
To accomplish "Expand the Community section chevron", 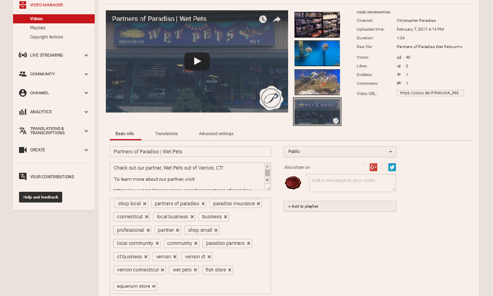I will click(x=86, y=74).
